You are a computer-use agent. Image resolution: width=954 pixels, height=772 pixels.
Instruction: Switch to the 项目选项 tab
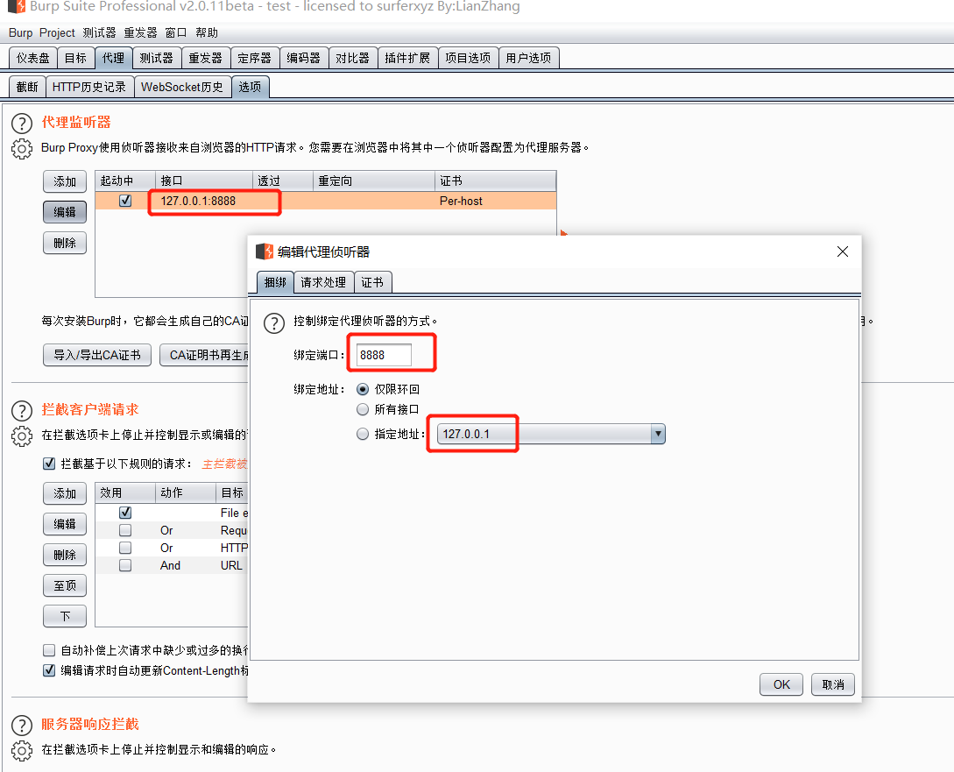pos(468,58)
